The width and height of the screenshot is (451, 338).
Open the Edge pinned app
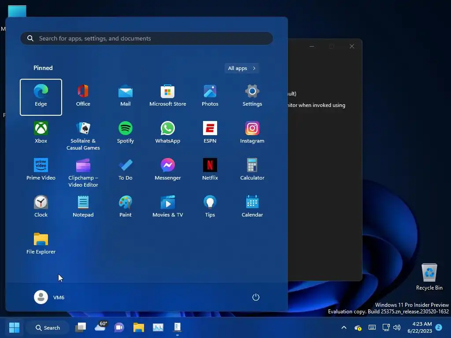pos(41,97)
